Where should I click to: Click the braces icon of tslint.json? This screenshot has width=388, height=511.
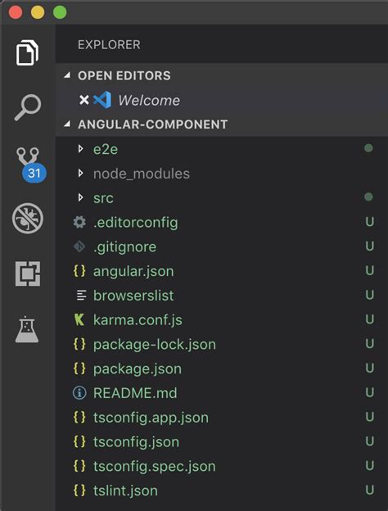[x=79, y=491]
